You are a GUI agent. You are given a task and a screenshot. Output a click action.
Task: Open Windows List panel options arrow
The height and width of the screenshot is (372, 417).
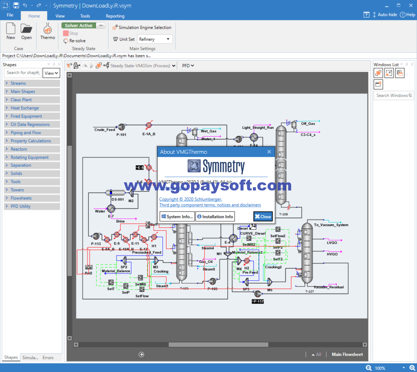402,64
